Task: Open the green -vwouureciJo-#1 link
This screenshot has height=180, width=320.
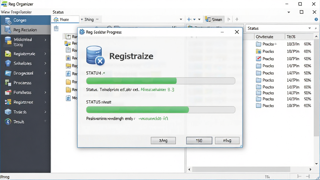Action: tap(153, 118)
